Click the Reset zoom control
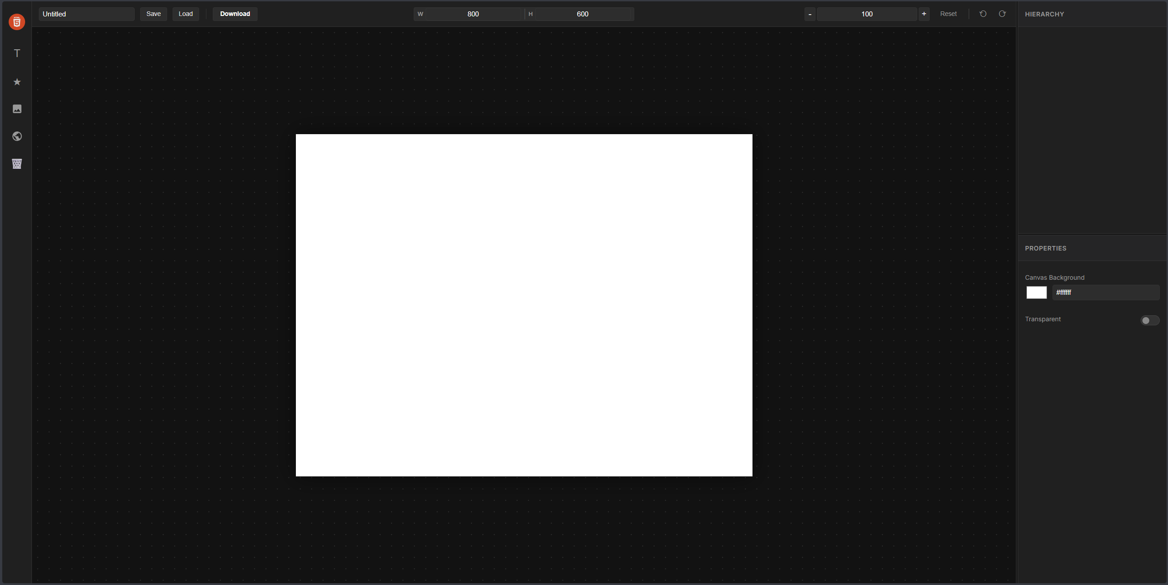Screen dimensions: 1168x585 pos(948,14)
